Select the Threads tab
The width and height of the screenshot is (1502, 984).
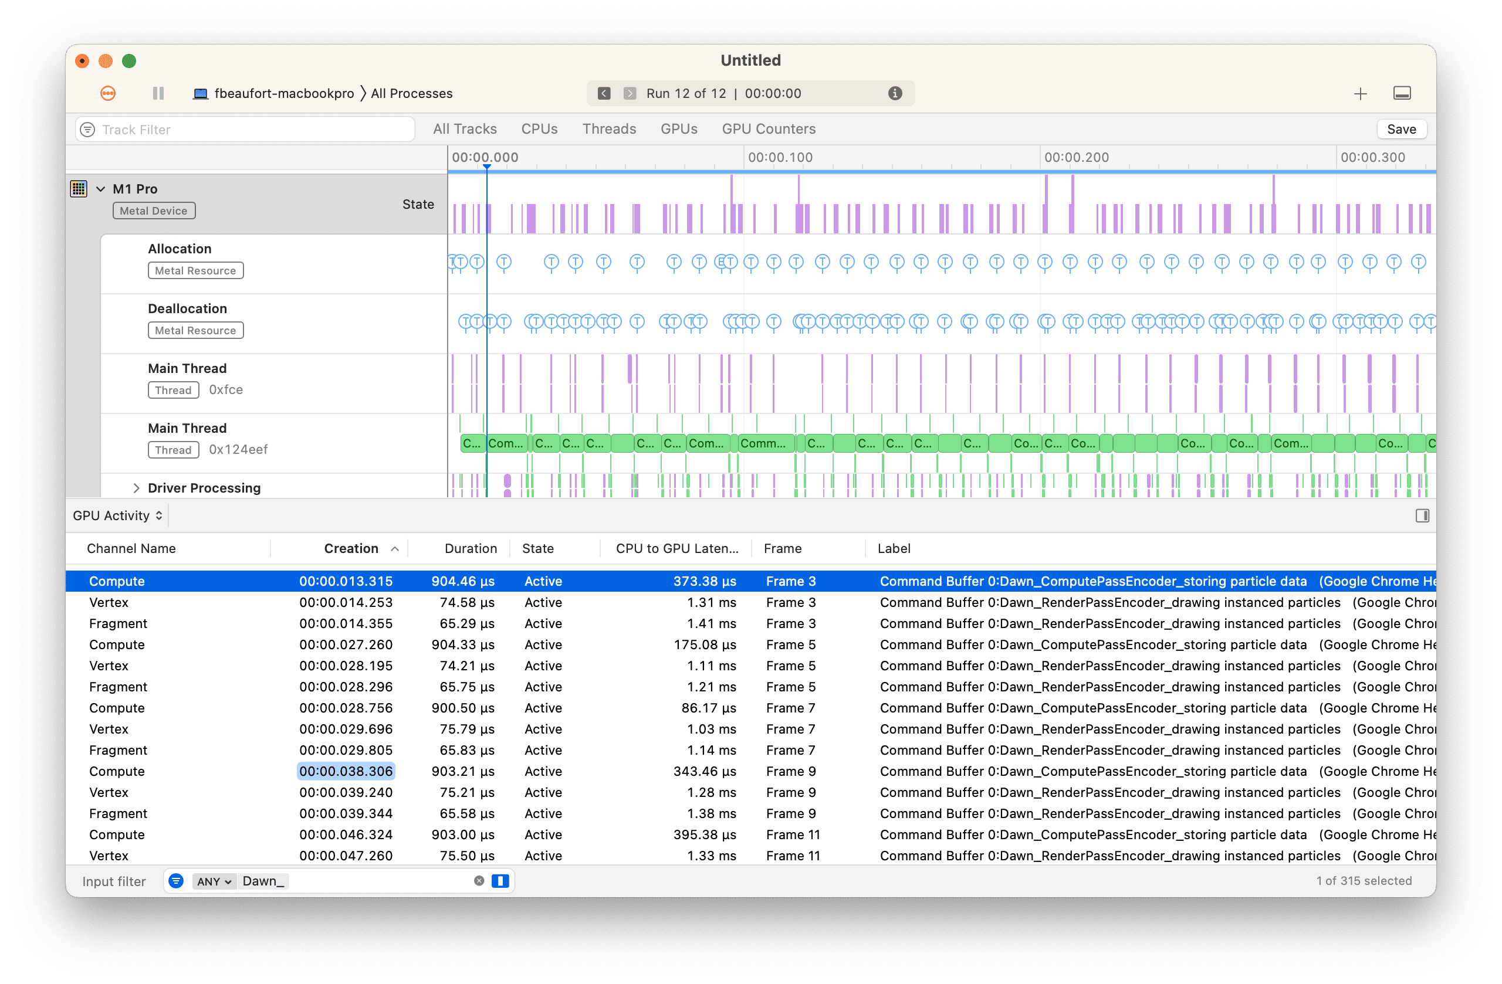(x=608, y=128)
